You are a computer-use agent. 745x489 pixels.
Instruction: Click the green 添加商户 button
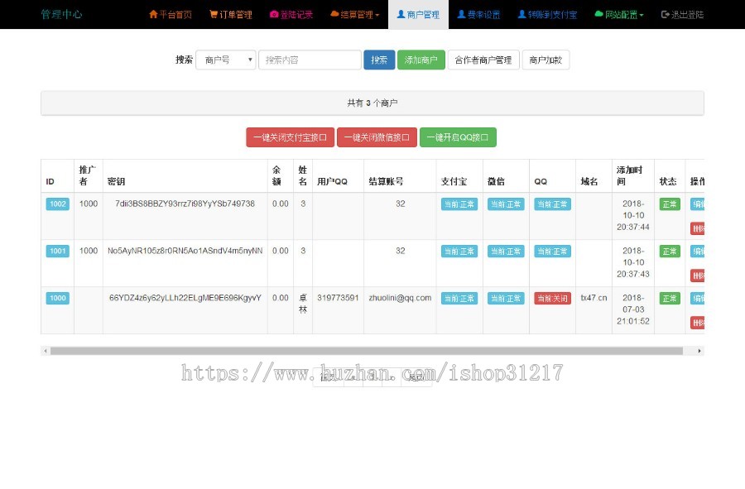point(421,60)
